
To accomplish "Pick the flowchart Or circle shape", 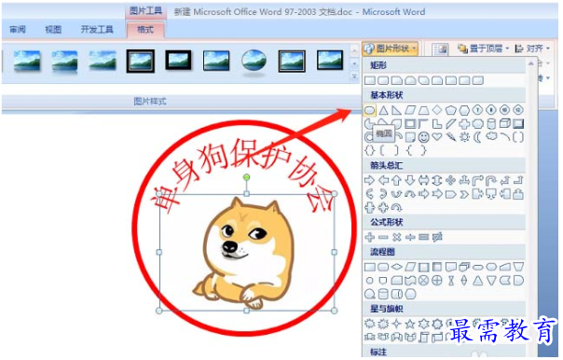I will coord(437,280).
